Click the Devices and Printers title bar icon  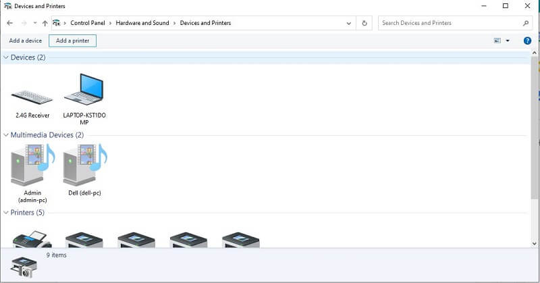pos(7,6)
